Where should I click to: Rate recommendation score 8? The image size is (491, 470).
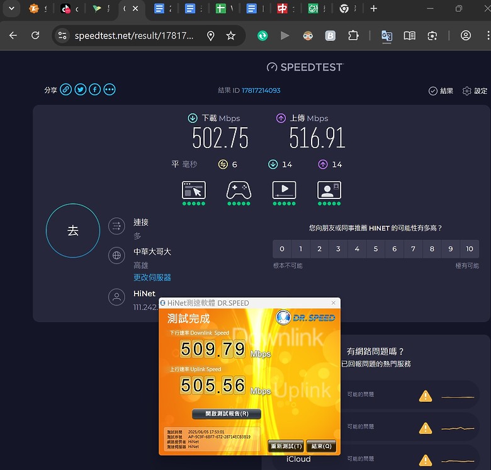(x=432, y=249)
